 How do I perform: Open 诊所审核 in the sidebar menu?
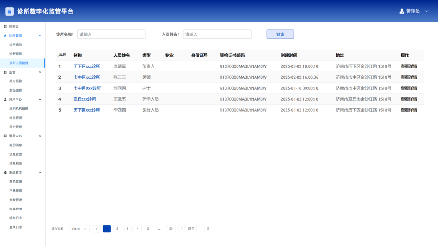tap(16, 54)
